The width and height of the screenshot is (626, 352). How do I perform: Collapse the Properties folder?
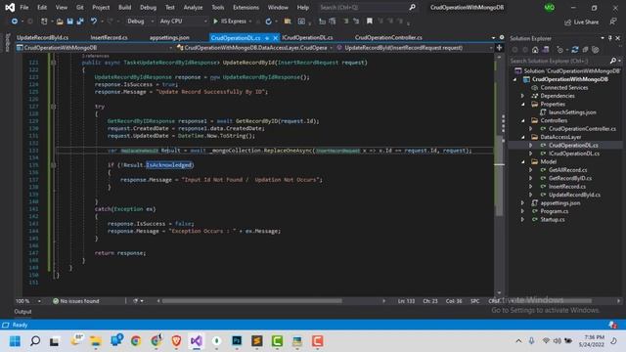[x=523, y=105]
